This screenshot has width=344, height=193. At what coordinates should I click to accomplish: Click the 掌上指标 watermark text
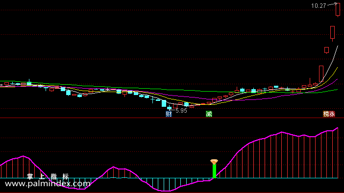click(x=48, y=176)
